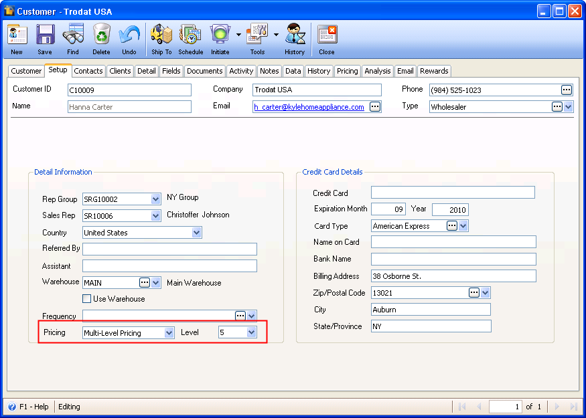
Task: Open the pricing Level dropdown
Action: tap(252, 332)
